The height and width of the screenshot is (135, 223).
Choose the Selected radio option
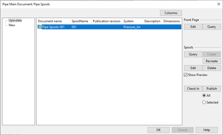[x=204, y=102]
